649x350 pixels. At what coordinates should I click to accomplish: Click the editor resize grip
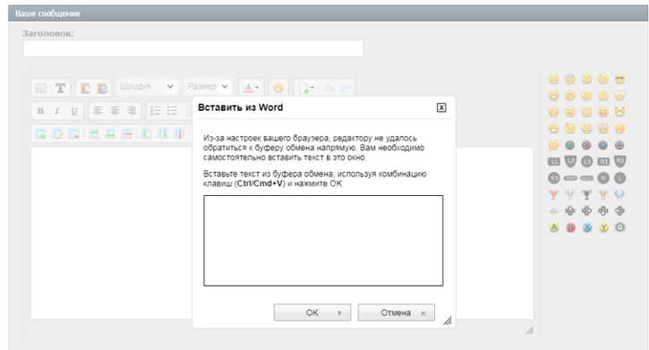click(x=529, y=330)
